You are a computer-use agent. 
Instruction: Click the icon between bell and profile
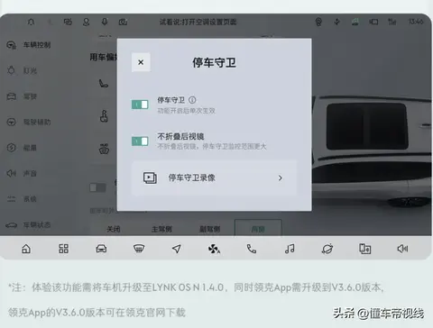[x=68, y=22]
